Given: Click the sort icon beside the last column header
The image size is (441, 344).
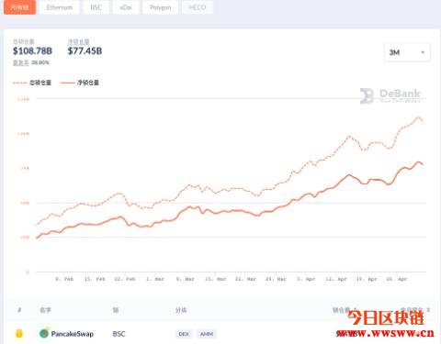Looking at the screenshot, I should (428, 310).
